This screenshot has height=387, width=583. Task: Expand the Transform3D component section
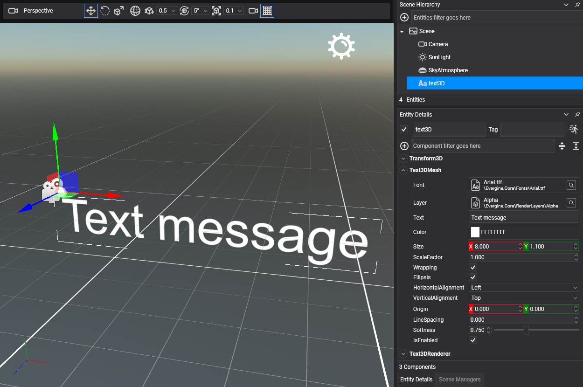point(403,159)
